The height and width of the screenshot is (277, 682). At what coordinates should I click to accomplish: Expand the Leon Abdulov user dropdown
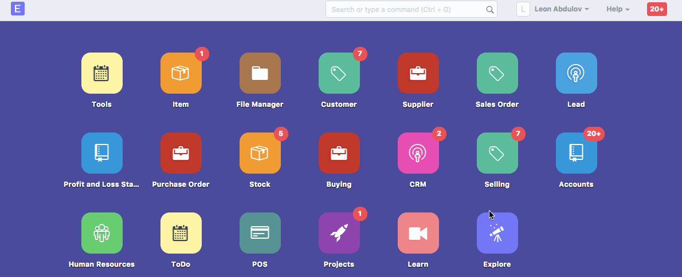pos(561,9)
